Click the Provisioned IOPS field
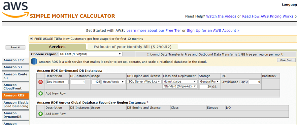The width and height of the screenshot is (297, 125). tap(254, 82)
